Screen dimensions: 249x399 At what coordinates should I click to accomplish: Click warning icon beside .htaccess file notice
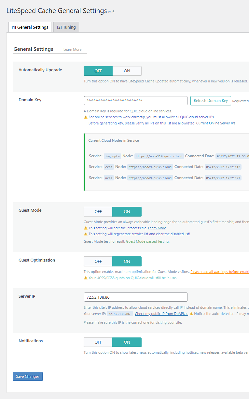(x=86, y=228)
